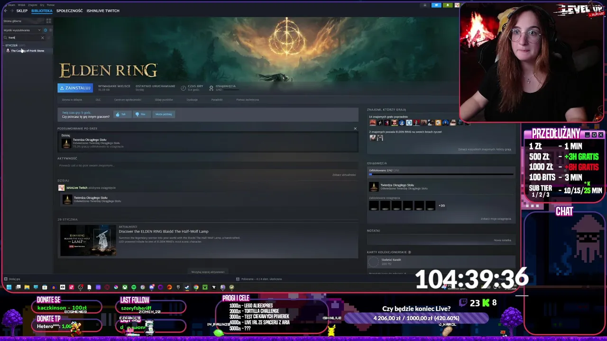
Task: Click the ZAINSTALUJ install button
Action: tap(75, 88)
